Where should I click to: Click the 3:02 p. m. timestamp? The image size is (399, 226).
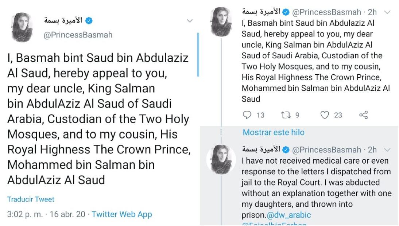coord(24,214)
